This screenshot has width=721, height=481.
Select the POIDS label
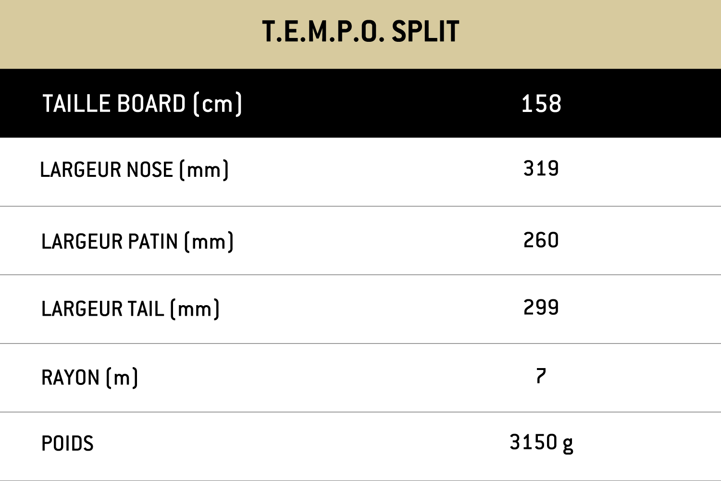(67, 444)
